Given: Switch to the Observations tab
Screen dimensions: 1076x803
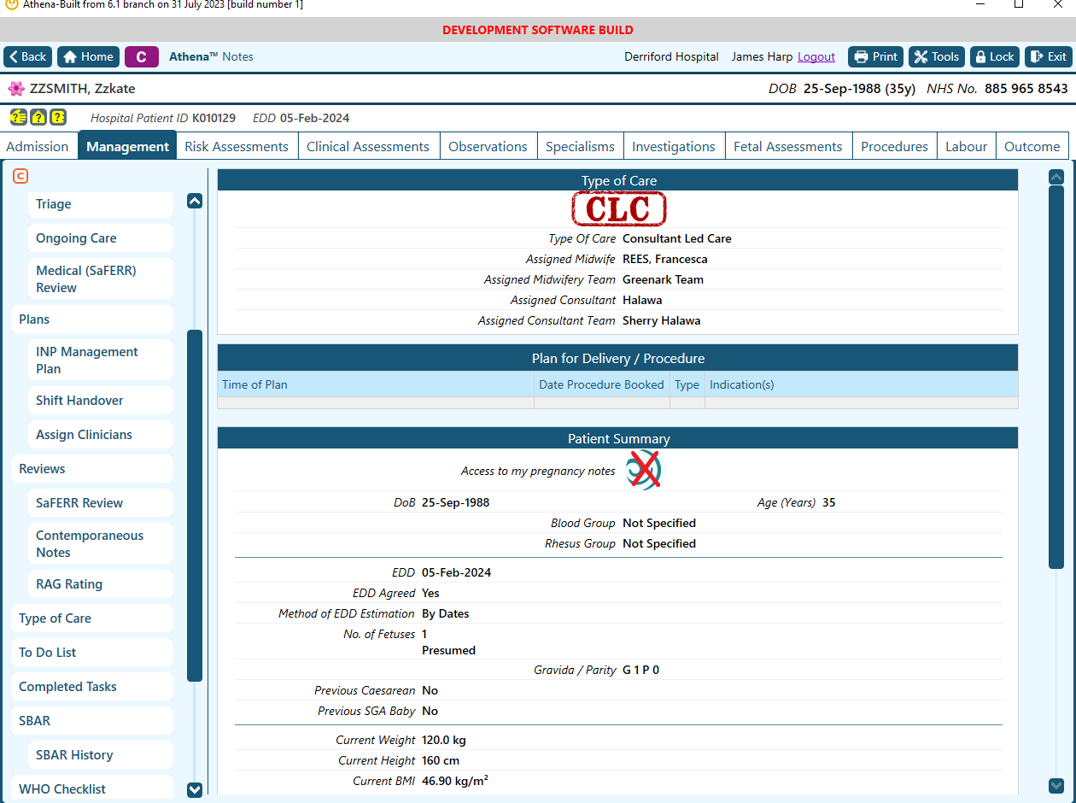Looking at the screenshot, I should [488, 146].
